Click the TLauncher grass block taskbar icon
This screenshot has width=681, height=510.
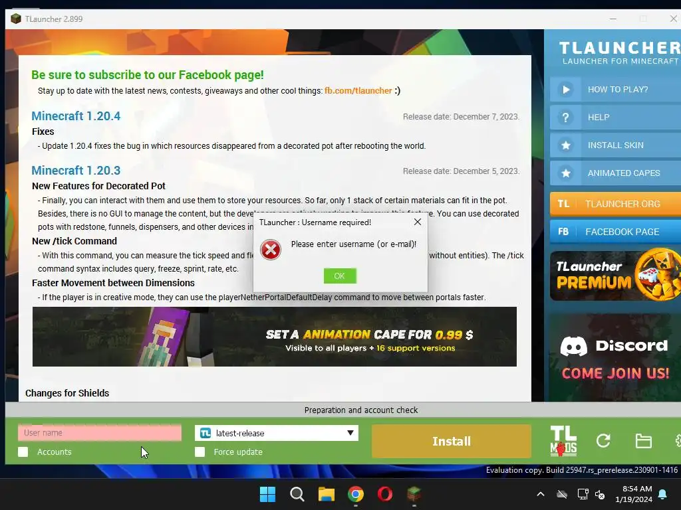(x=414, y=494)
